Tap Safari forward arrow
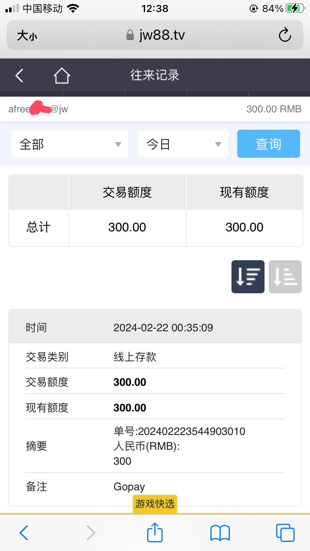 click(91, 532)
